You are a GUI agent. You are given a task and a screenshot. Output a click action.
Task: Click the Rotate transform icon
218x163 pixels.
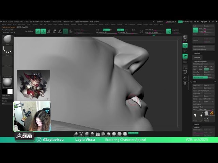tap(60, 31)
